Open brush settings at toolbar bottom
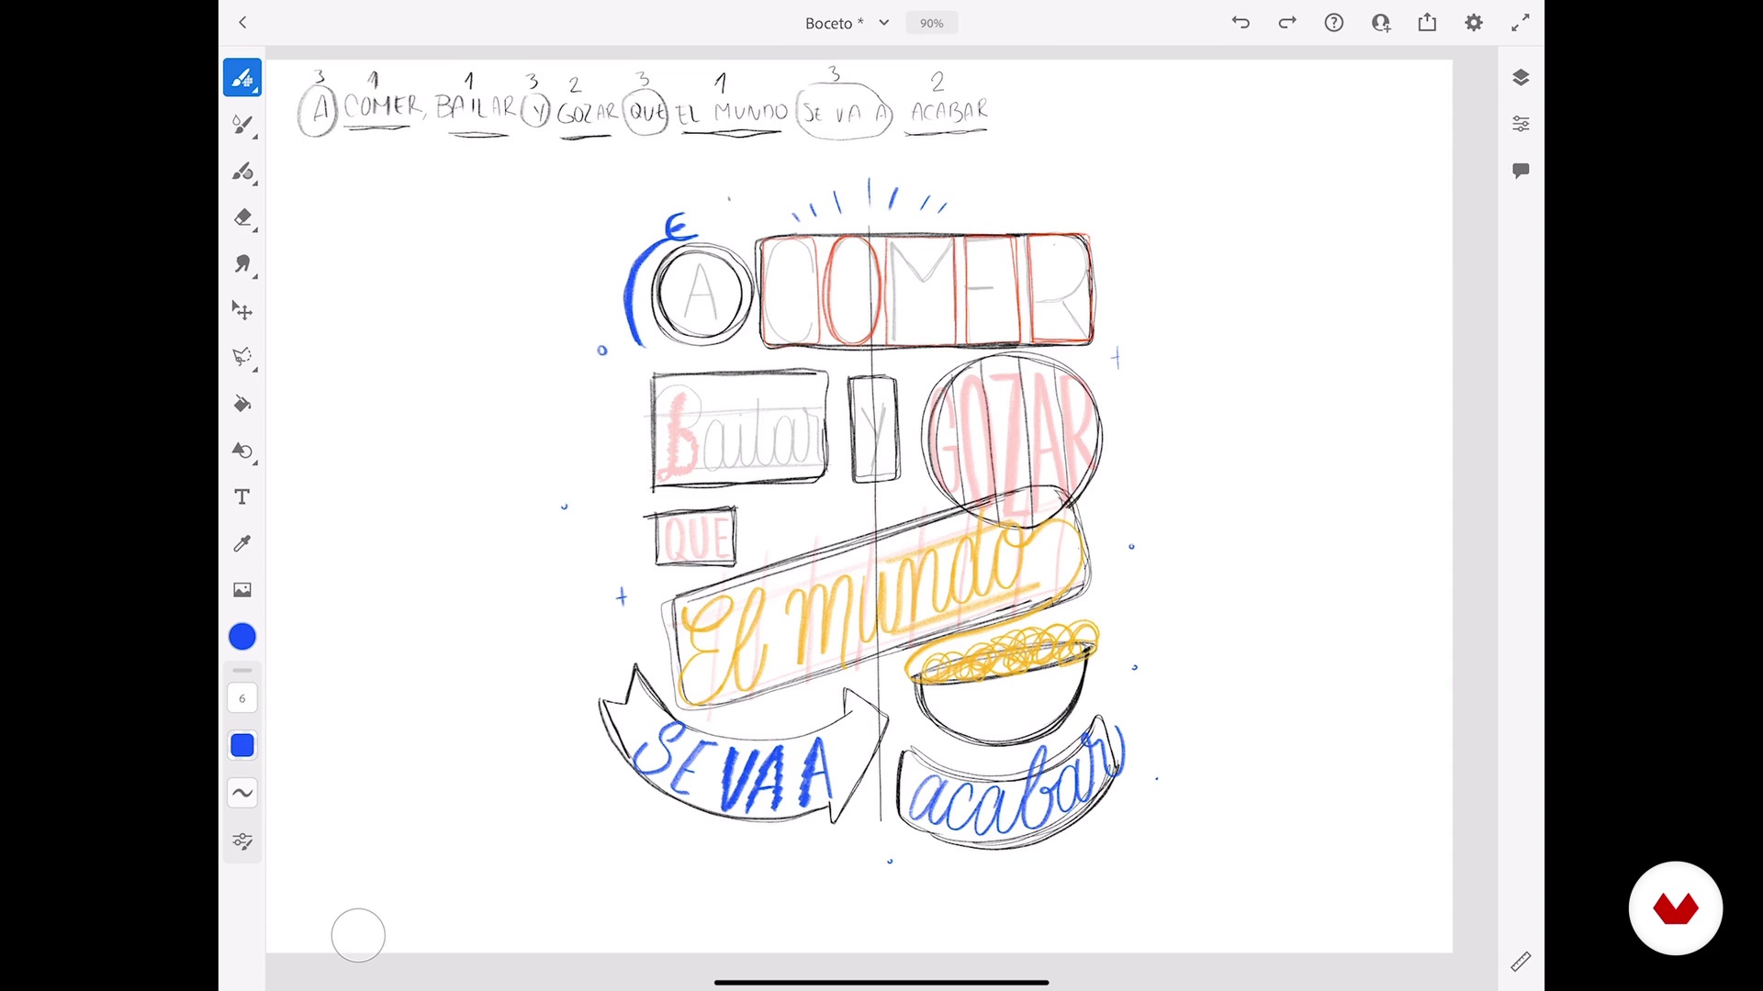1763x991 pixels. tap(242, 841)
